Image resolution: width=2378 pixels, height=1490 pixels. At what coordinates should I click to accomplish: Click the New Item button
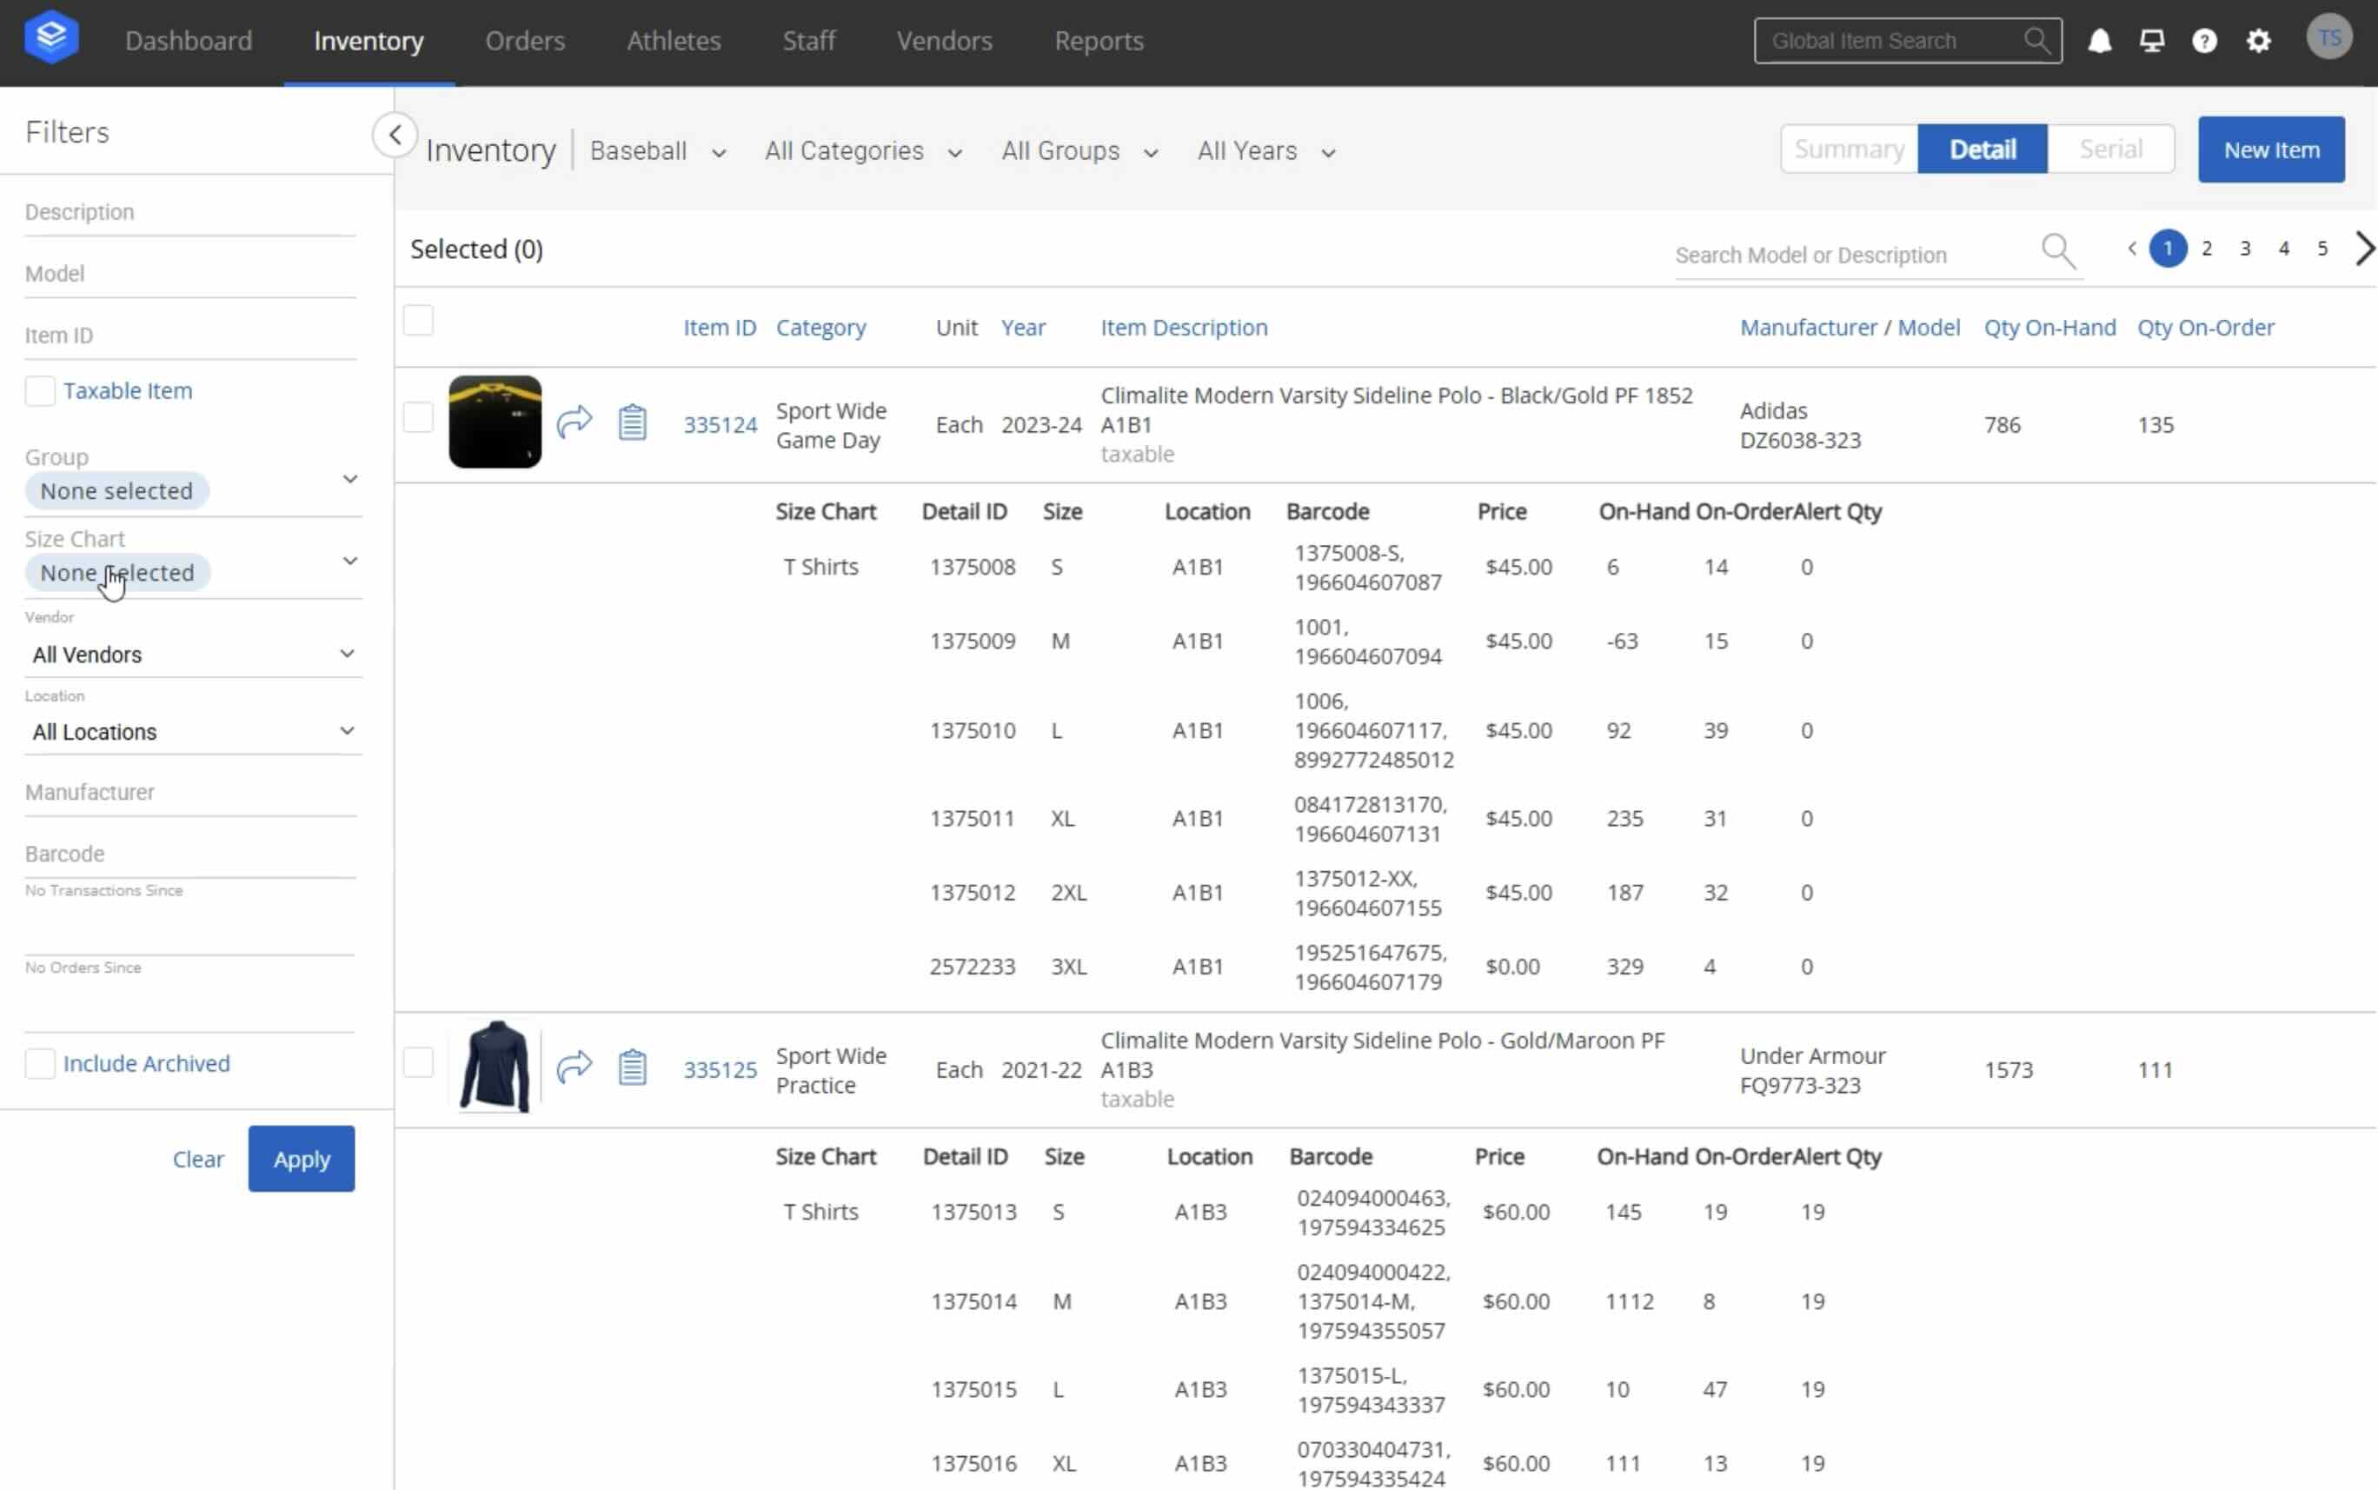(2270, 150)
